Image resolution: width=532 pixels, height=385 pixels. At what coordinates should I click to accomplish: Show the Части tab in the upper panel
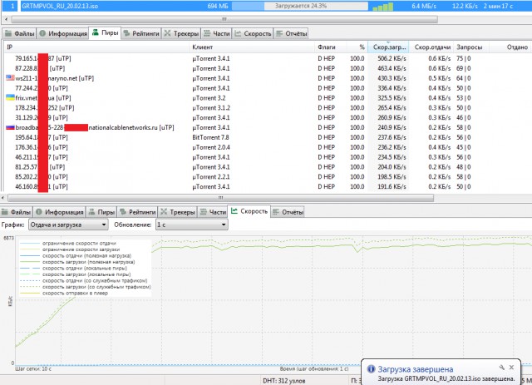pyautogui.click(x=216, y=33)
